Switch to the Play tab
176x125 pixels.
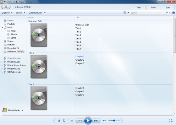[x=139, y=8]
